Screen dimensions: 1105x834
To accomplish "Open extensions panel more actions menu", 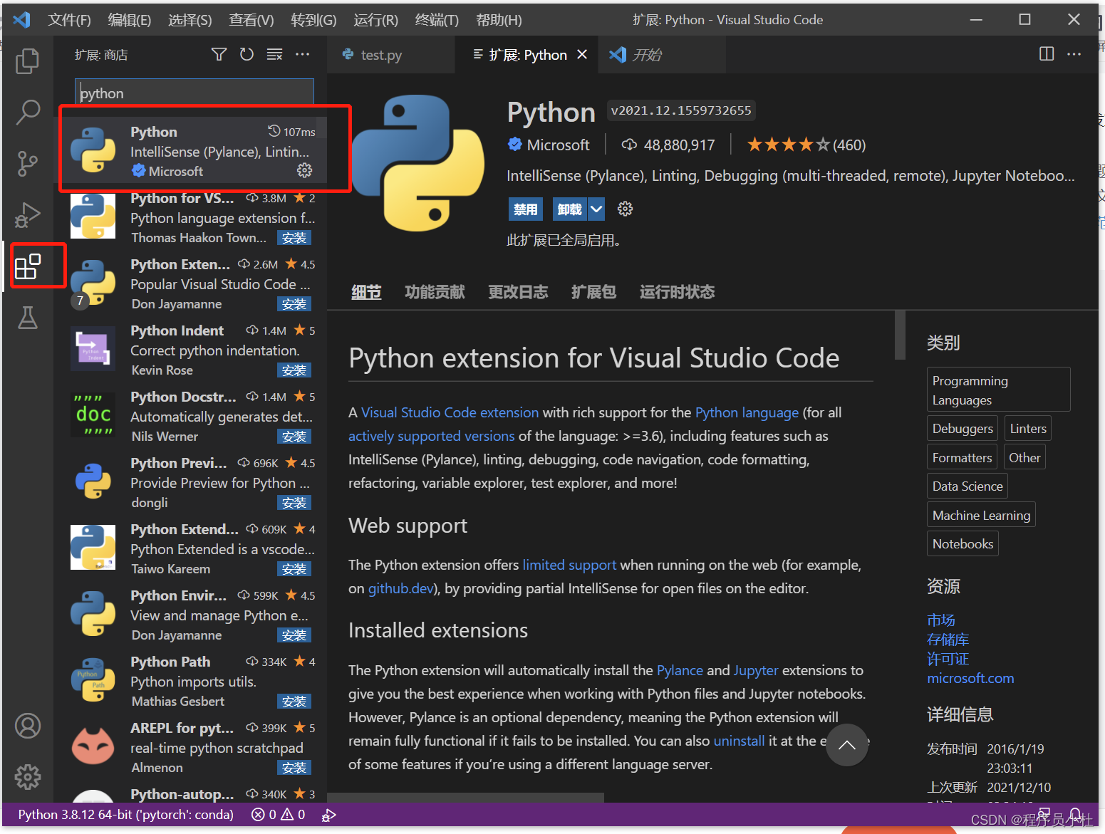I will point(302,55).
